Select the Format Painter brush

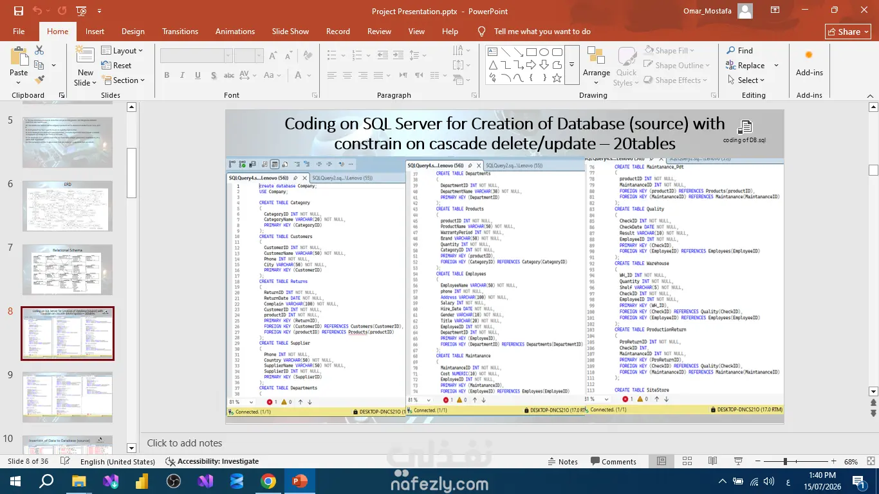tap(39, 80)
